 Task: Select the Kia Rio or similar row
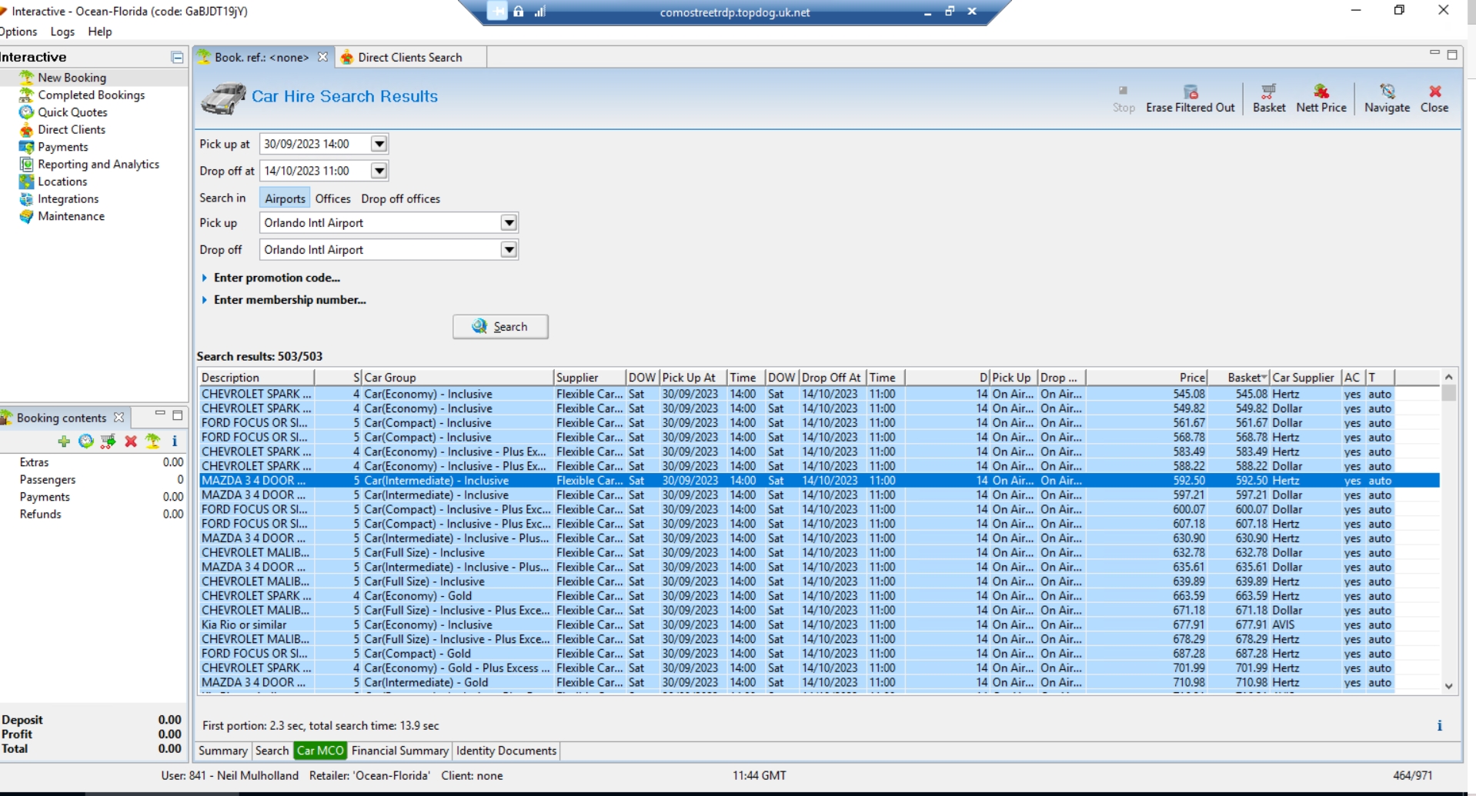click(x=819, y=625)
